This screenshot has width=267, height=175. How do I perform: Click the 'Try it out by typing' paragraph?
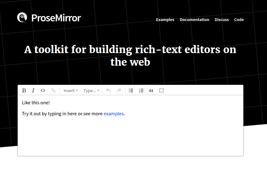(x=73, y=113)
